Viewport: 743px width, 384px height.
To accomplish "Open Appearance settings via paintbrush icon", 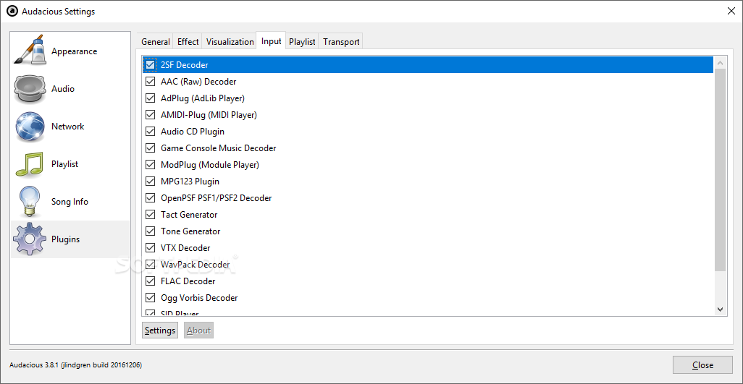I will coord(30,51).
